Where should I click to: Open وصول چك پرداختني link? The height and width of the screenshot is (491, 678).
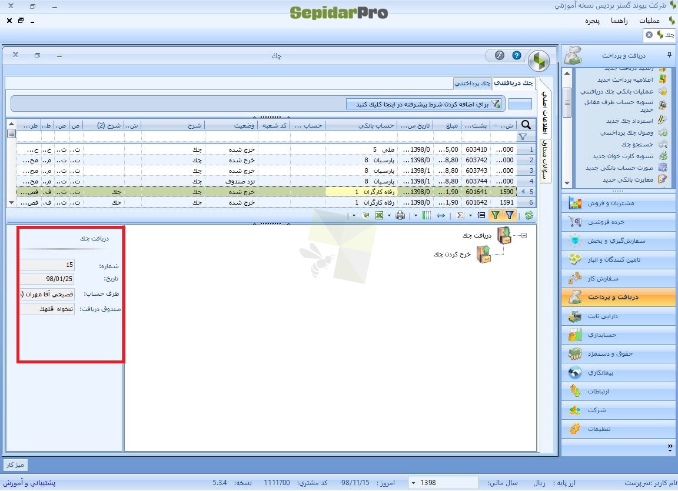click(x=627, y=132)
